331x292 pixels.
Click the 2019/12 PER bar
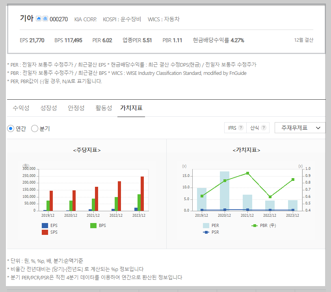point(202,199)
